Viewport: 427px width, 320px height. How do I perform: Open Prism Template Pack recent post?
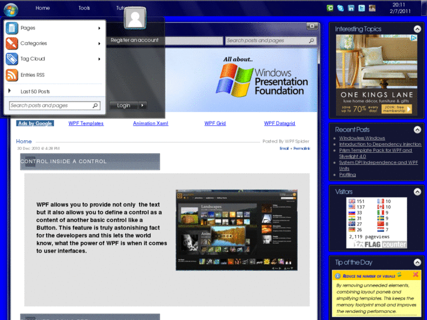375,153
